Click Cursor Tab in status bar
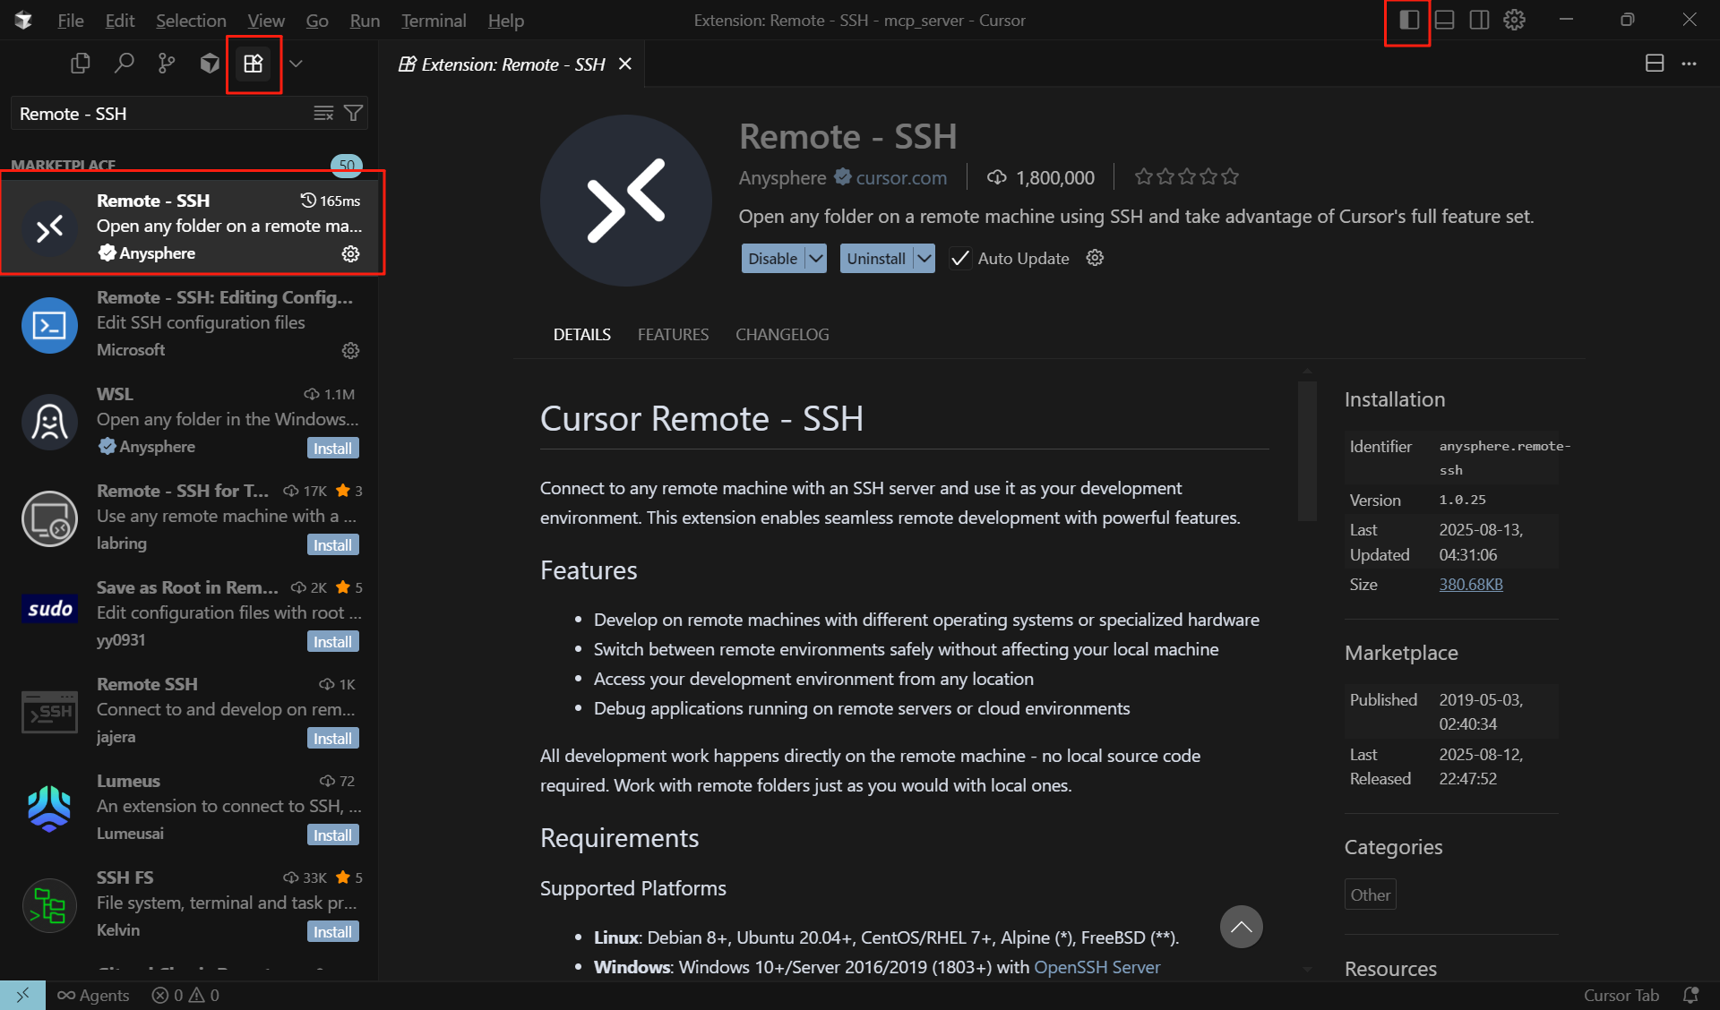Image resolution: width=1720 pixels, height=1010 pixels. tap(1621, 995)
